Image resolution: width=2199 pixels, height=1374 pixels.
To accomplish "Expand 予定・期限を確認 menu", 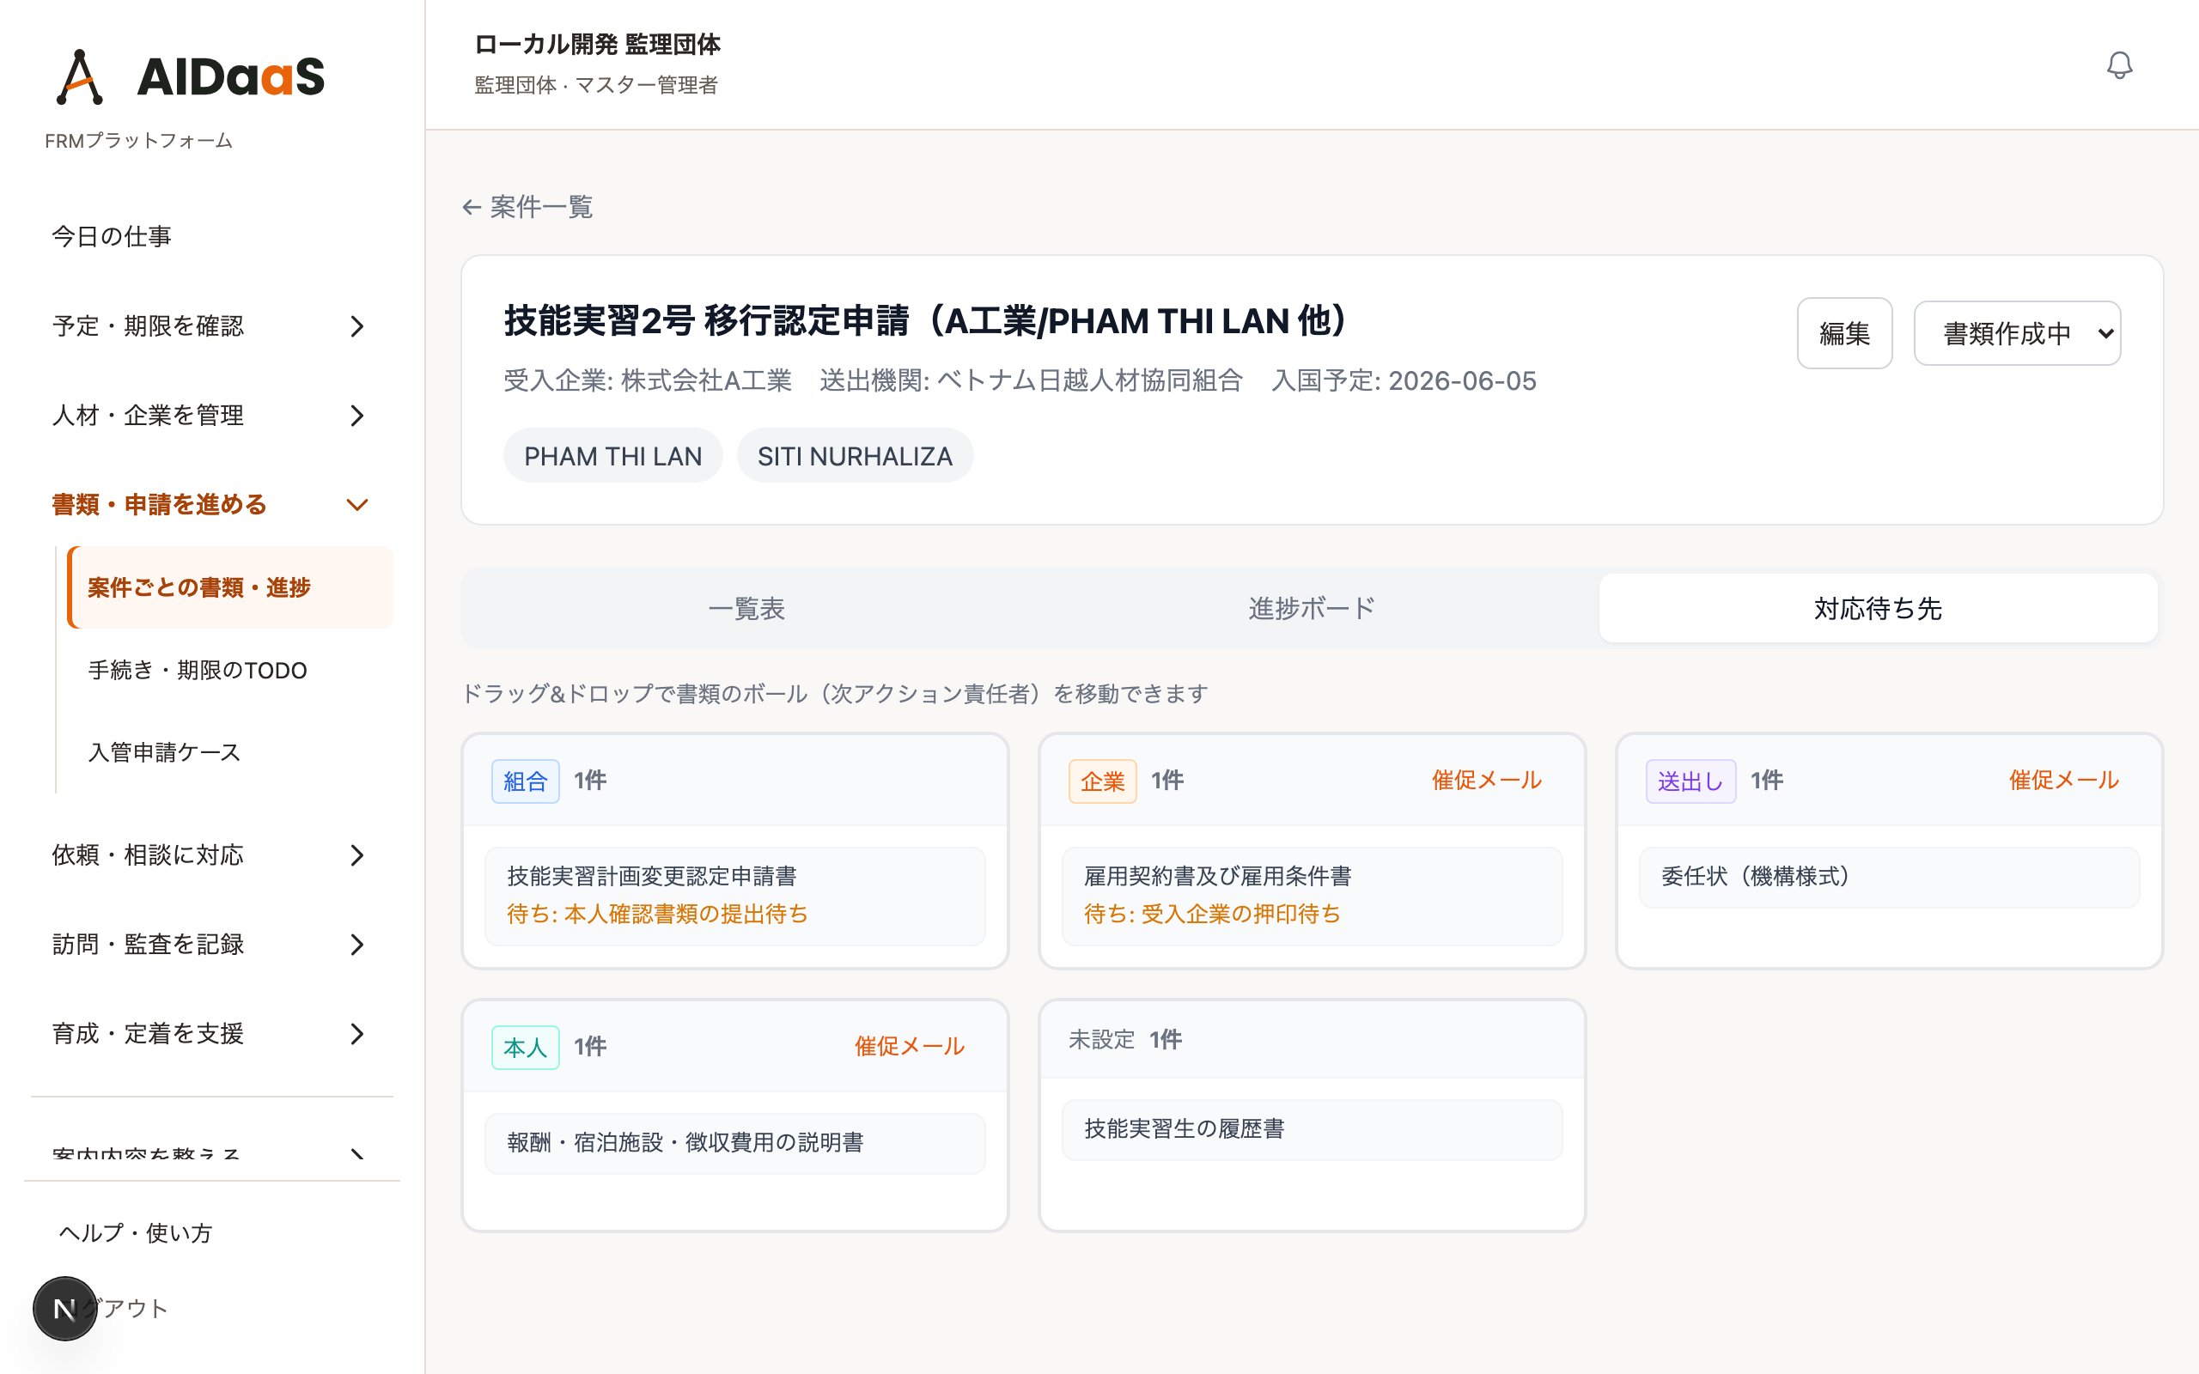I will (210, 326).
